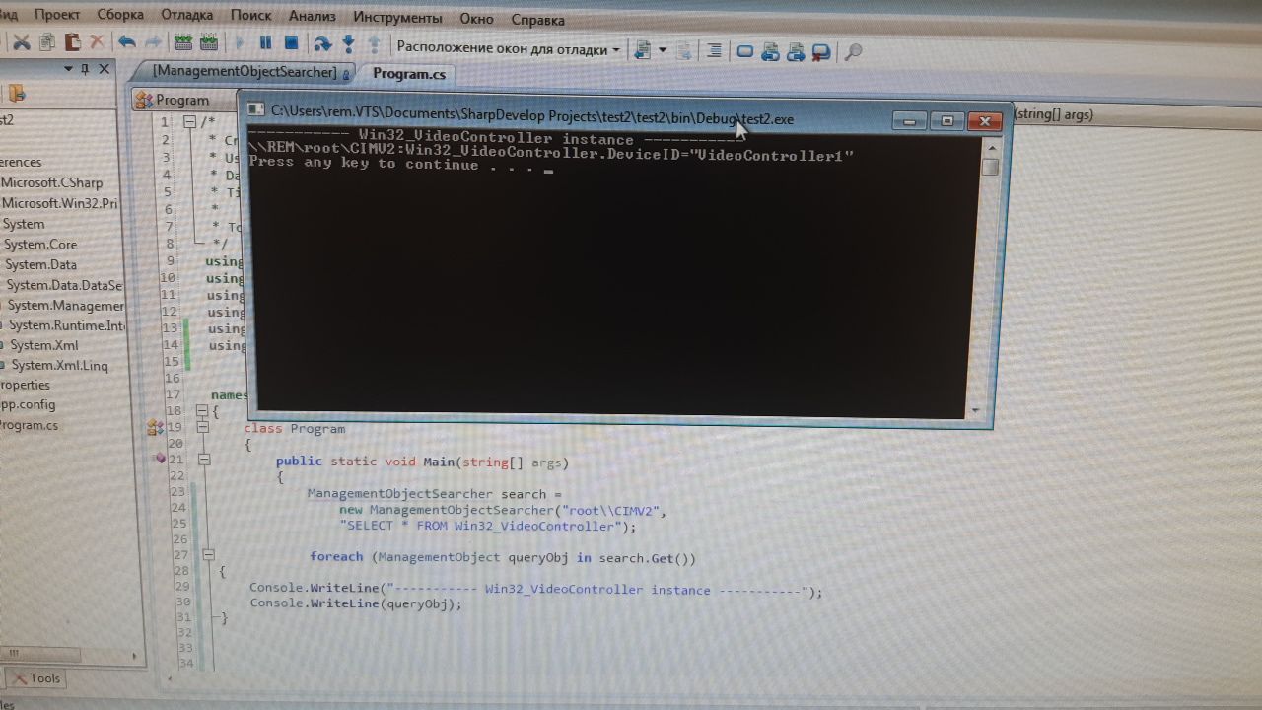Image resolution: width=1262 pixels, height=710 pixels.
Task: Click the Step Over debug icon
Action: [321, 44]
